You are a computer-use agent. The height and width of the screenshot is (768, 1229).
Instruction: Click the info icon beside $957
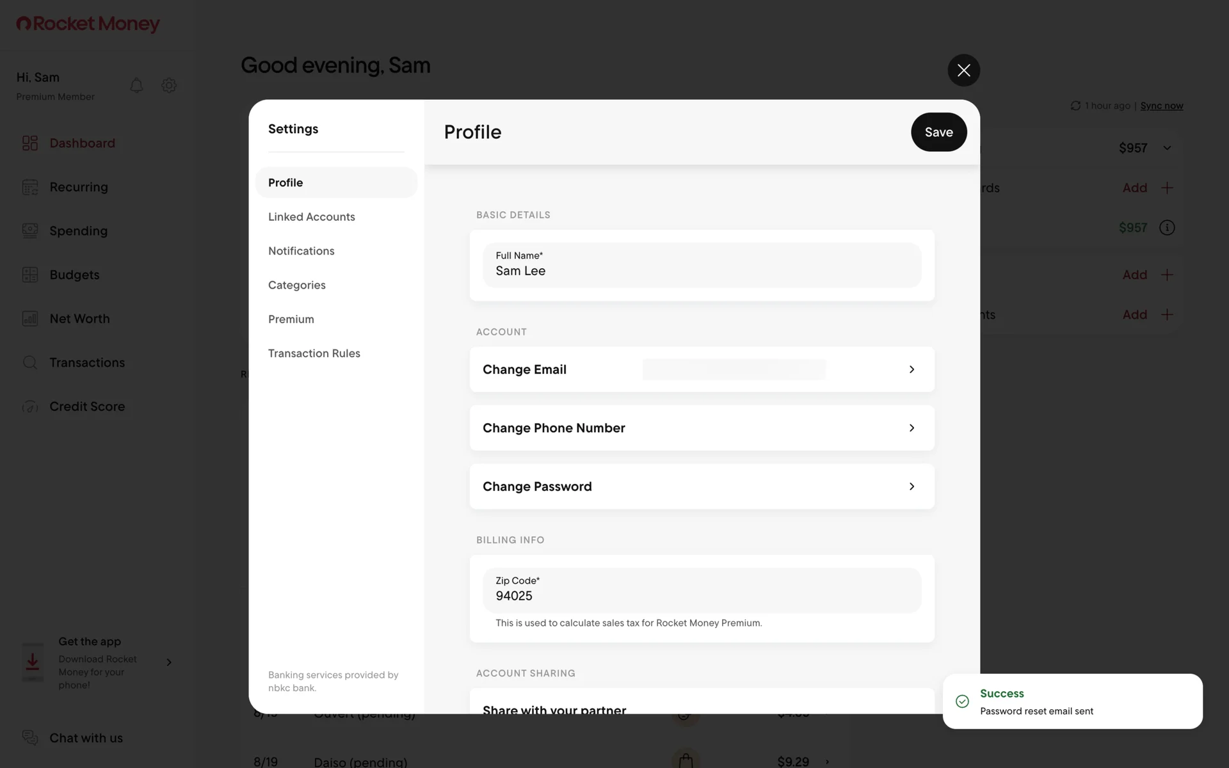(x=1167, y=228)
